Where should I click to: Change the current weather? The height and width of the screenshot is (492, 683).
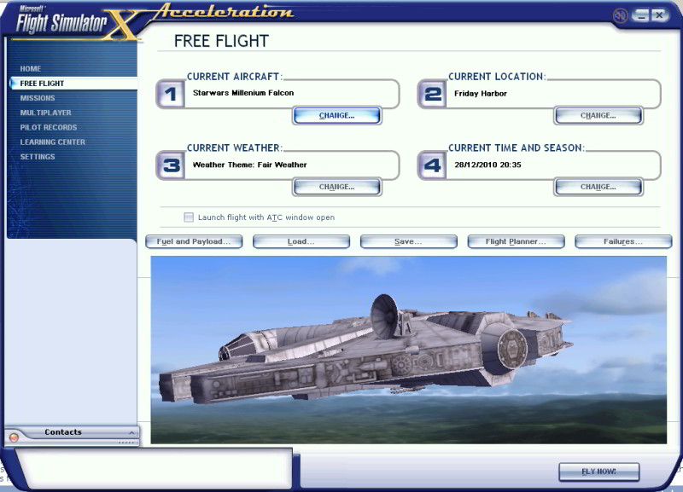coord(336,187)
